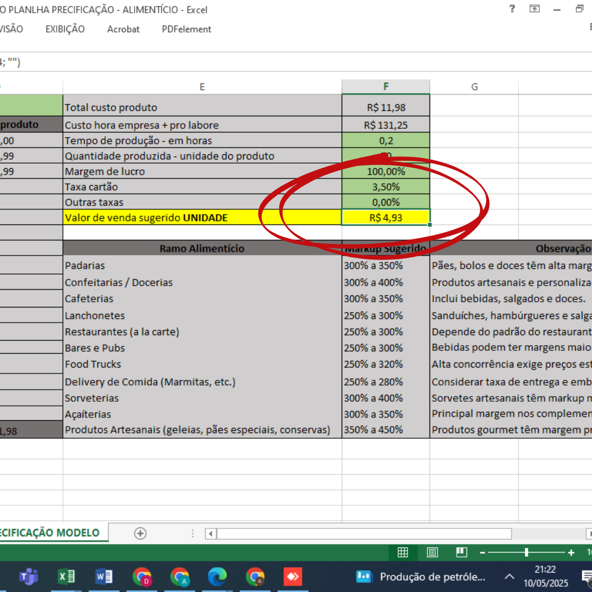Switch to Page Break Preview view
This screenshot has height=592, width=592.
tap(461, 552)
